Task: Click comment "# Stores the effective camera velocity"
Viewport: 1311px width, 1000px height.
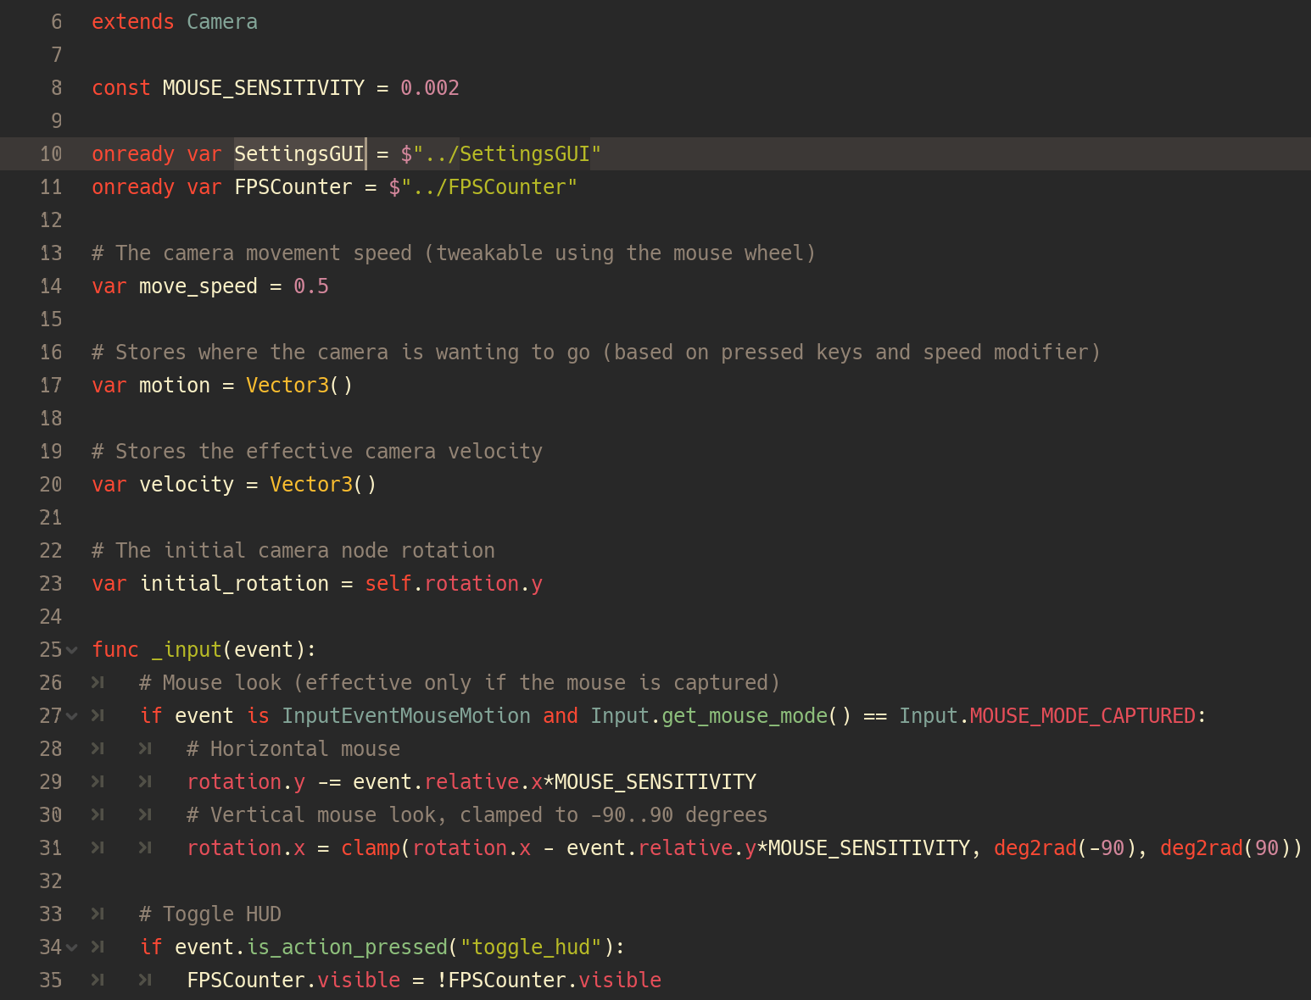Action: coord(317,452)
